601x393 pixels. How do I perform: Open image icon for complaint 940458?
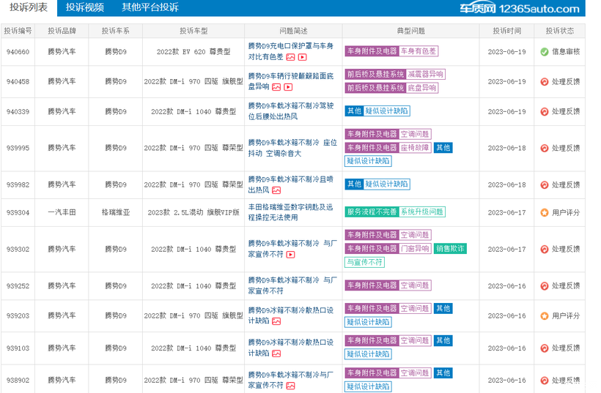tap(276, 87)
